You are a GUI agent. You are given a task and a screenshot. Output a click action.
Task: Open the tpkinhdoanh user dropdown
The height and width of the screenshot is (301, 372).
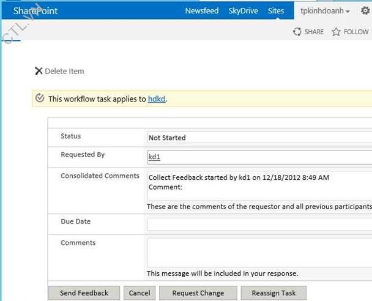325,11
